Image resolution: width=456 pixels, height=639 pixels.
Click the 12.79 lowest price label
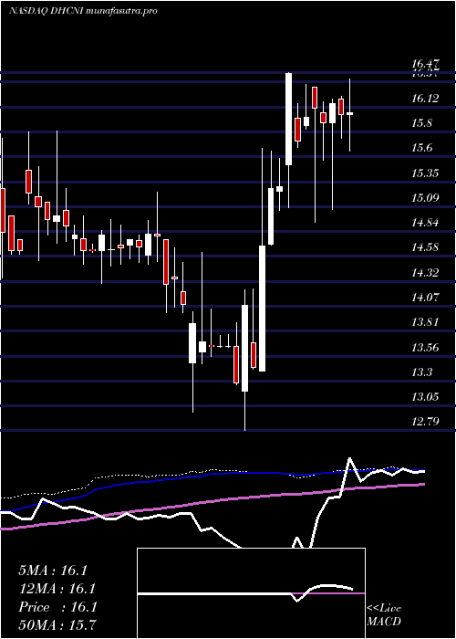tap(425, 421)
